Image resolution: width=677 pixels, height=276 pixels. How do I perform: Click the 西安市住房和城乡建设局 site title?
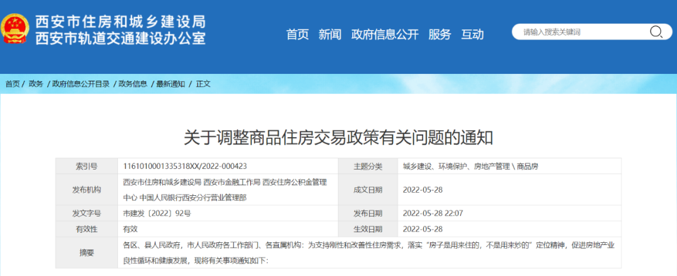[120, 22]
